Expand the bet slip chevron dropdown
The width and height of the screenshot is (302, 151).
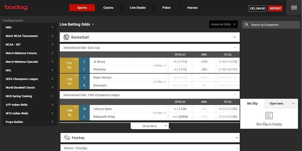[293, 103]
